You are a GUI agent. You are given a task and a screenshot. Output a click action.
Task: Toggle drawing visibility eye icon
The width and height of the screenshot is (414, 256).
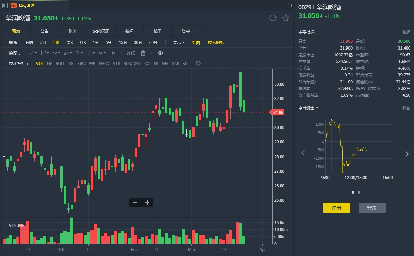(x=160, y=53)
